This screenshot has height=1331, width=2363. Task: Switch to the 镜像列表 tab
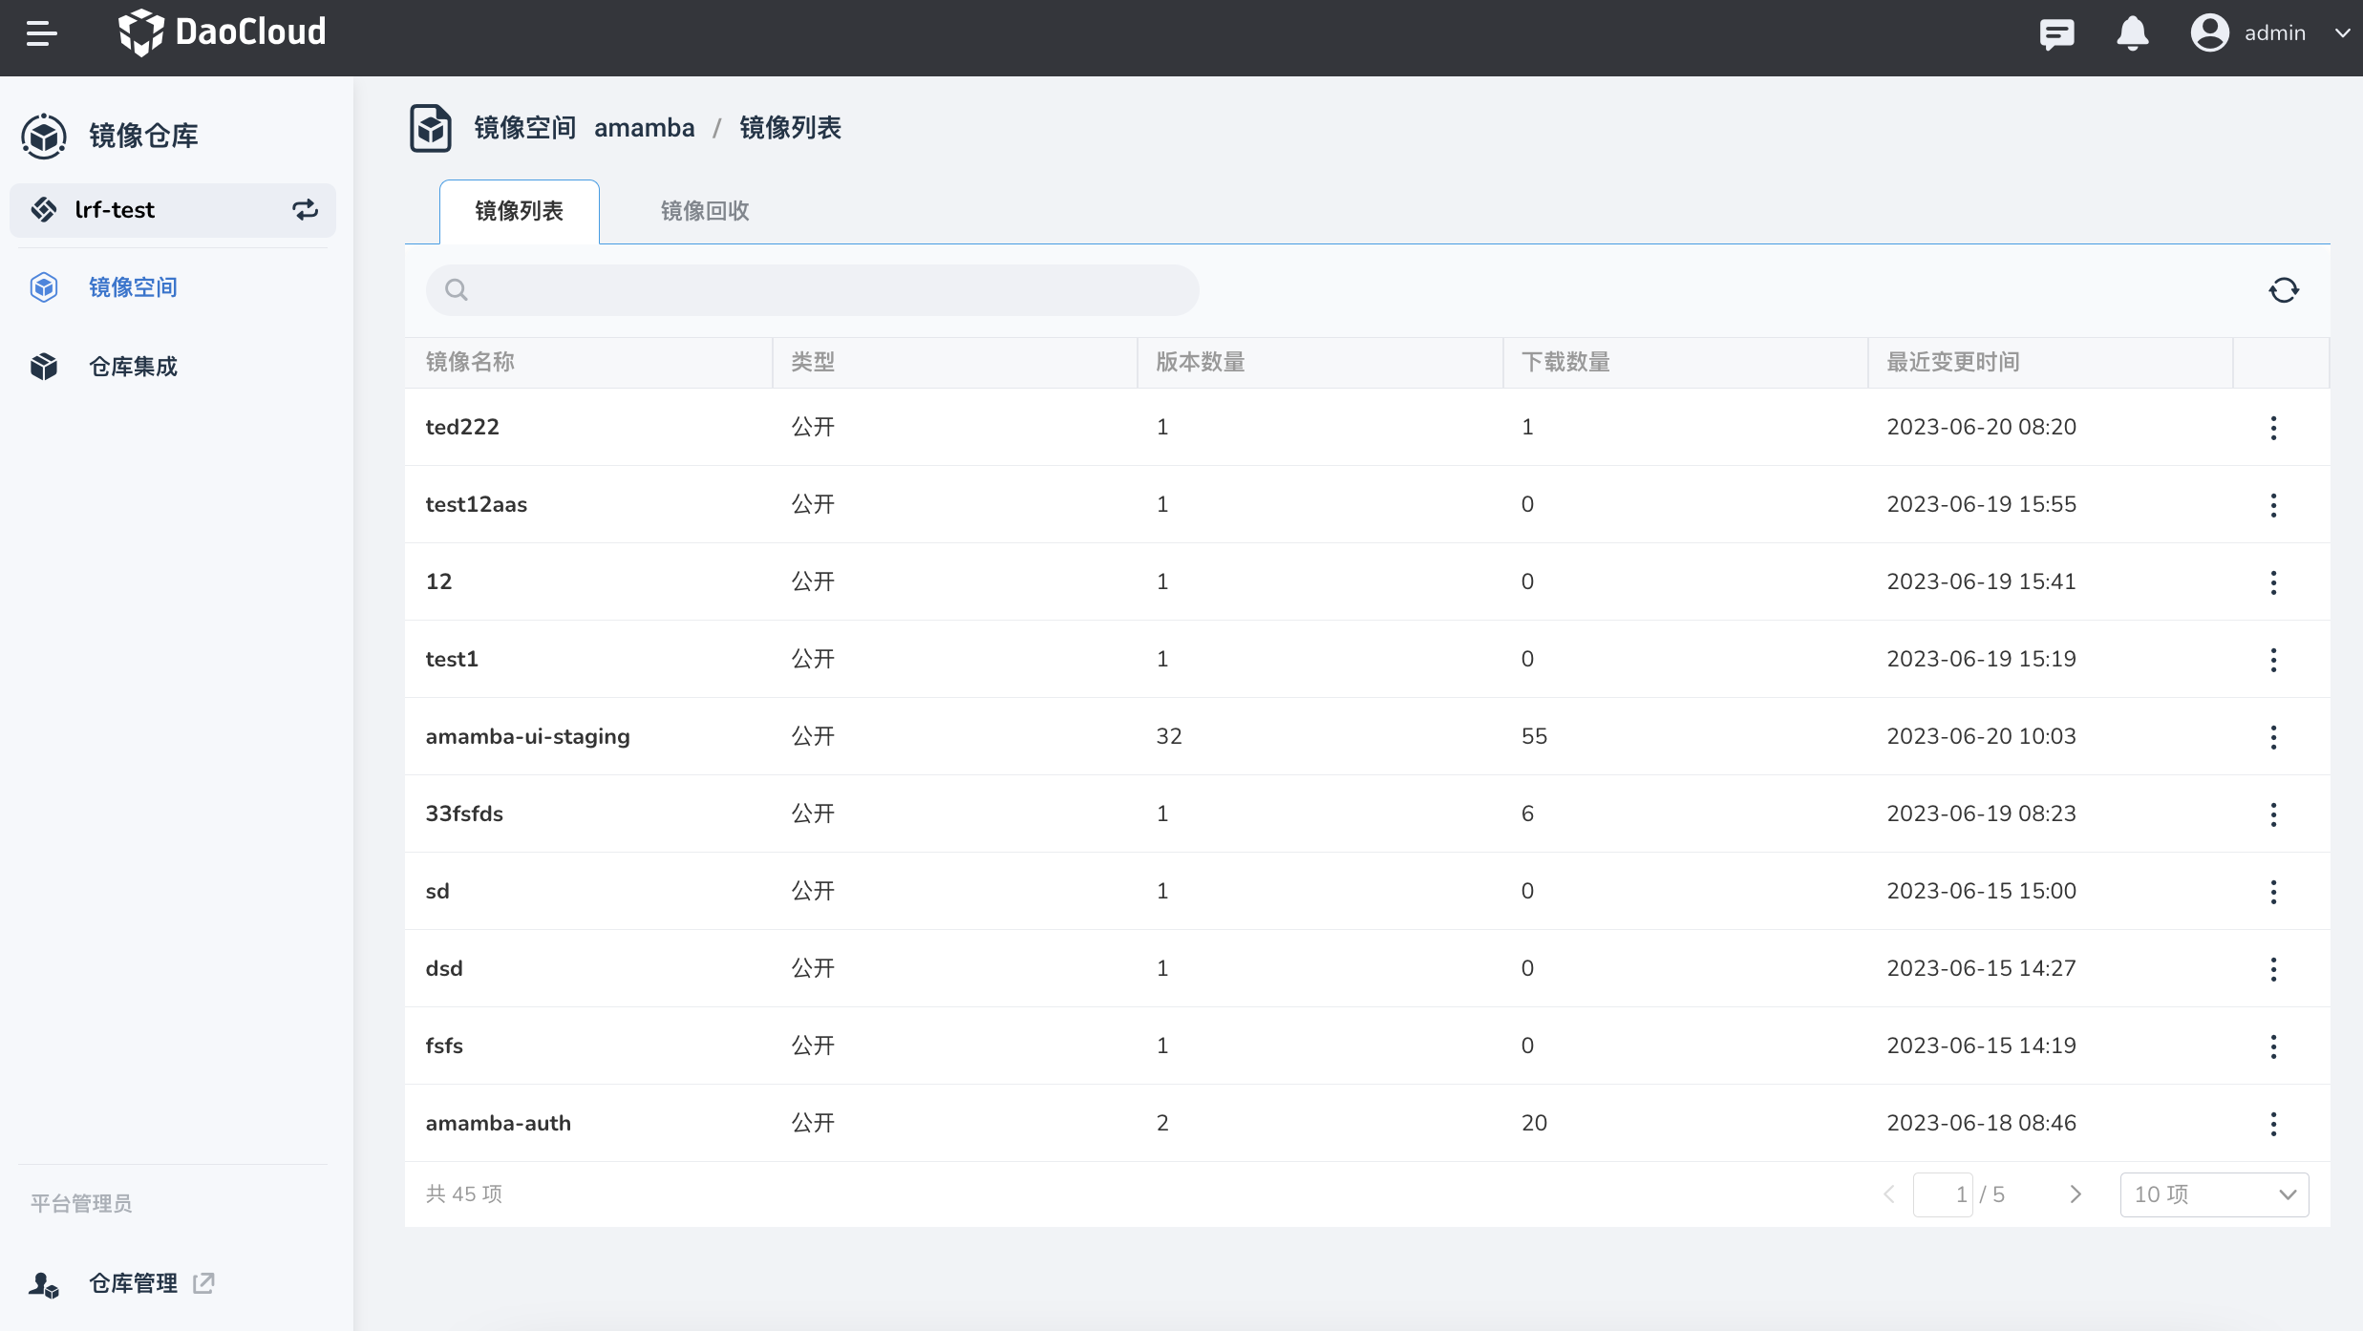520,211
